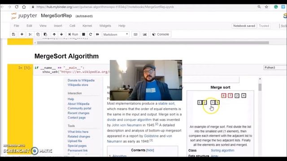The image size is (287, 161).
Task: Open About Wikipedia link
Action: (x=78, y=104)
